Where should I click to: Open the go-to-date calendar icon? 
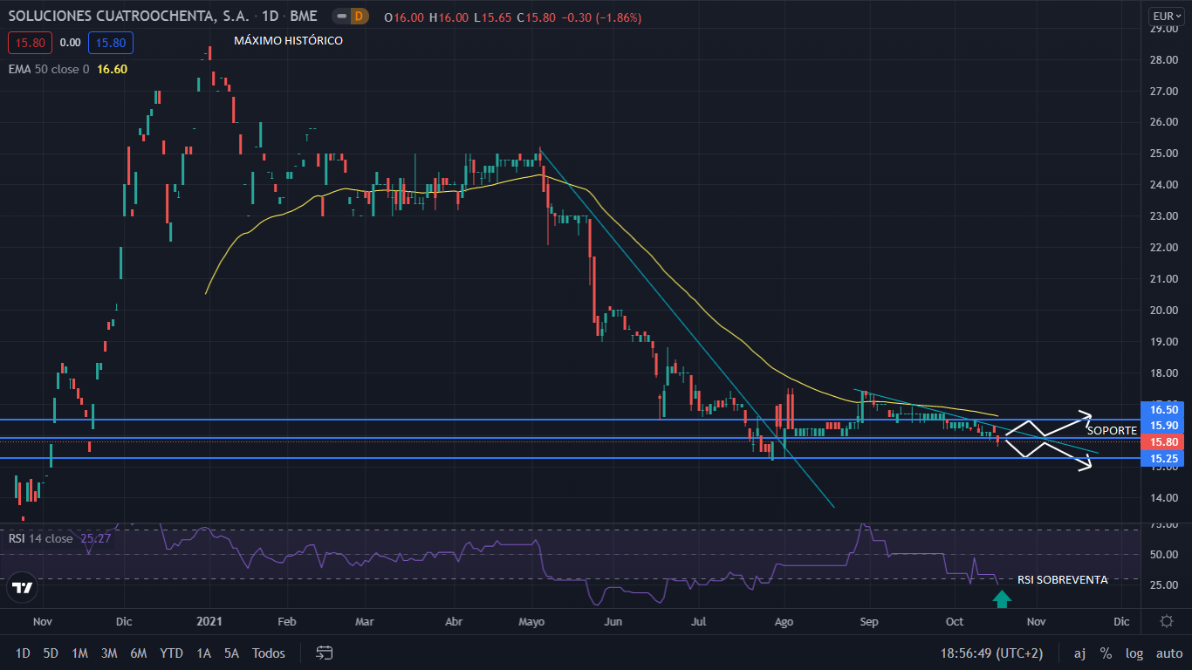[325, 653]
